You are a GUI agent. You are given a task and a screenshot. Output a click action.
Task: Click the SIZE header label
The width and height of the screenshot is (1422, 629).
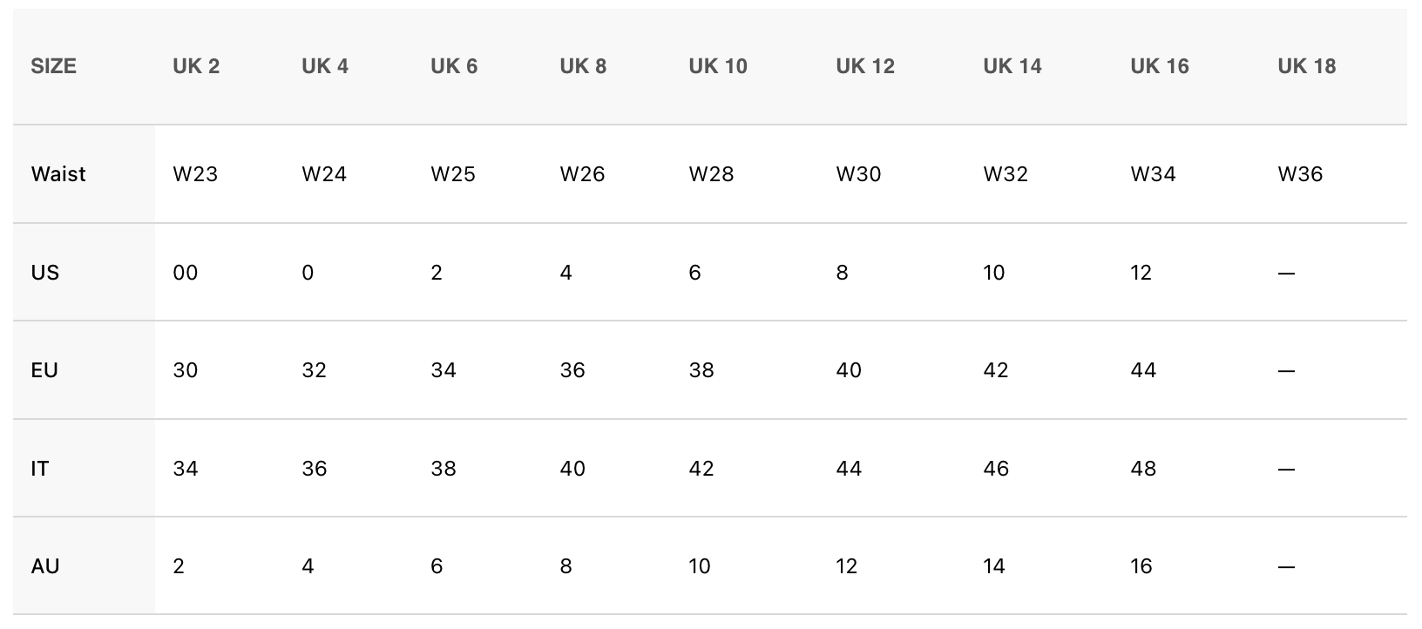coord(54,66)
